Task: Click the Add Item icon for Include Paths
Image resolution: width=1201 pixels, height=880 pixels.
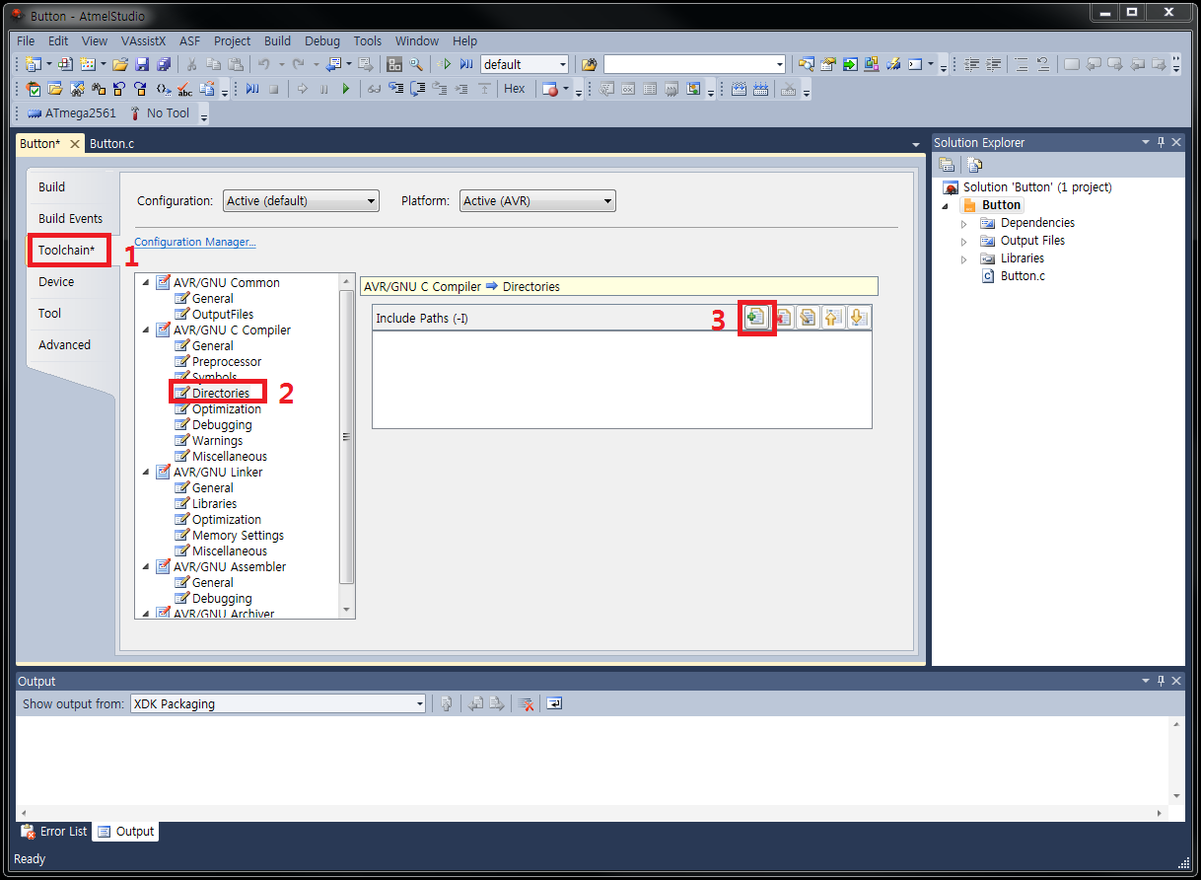Action: tap(756, 317)
